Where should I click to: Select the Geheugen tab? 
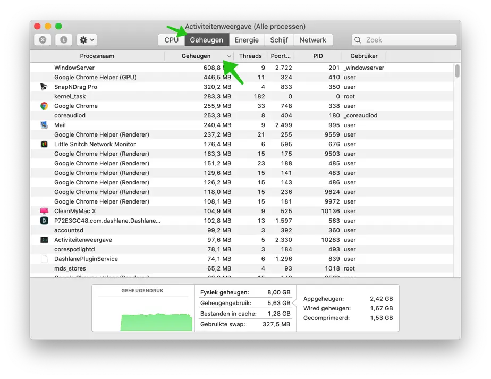pyautogui.click(x=206, y=40)
